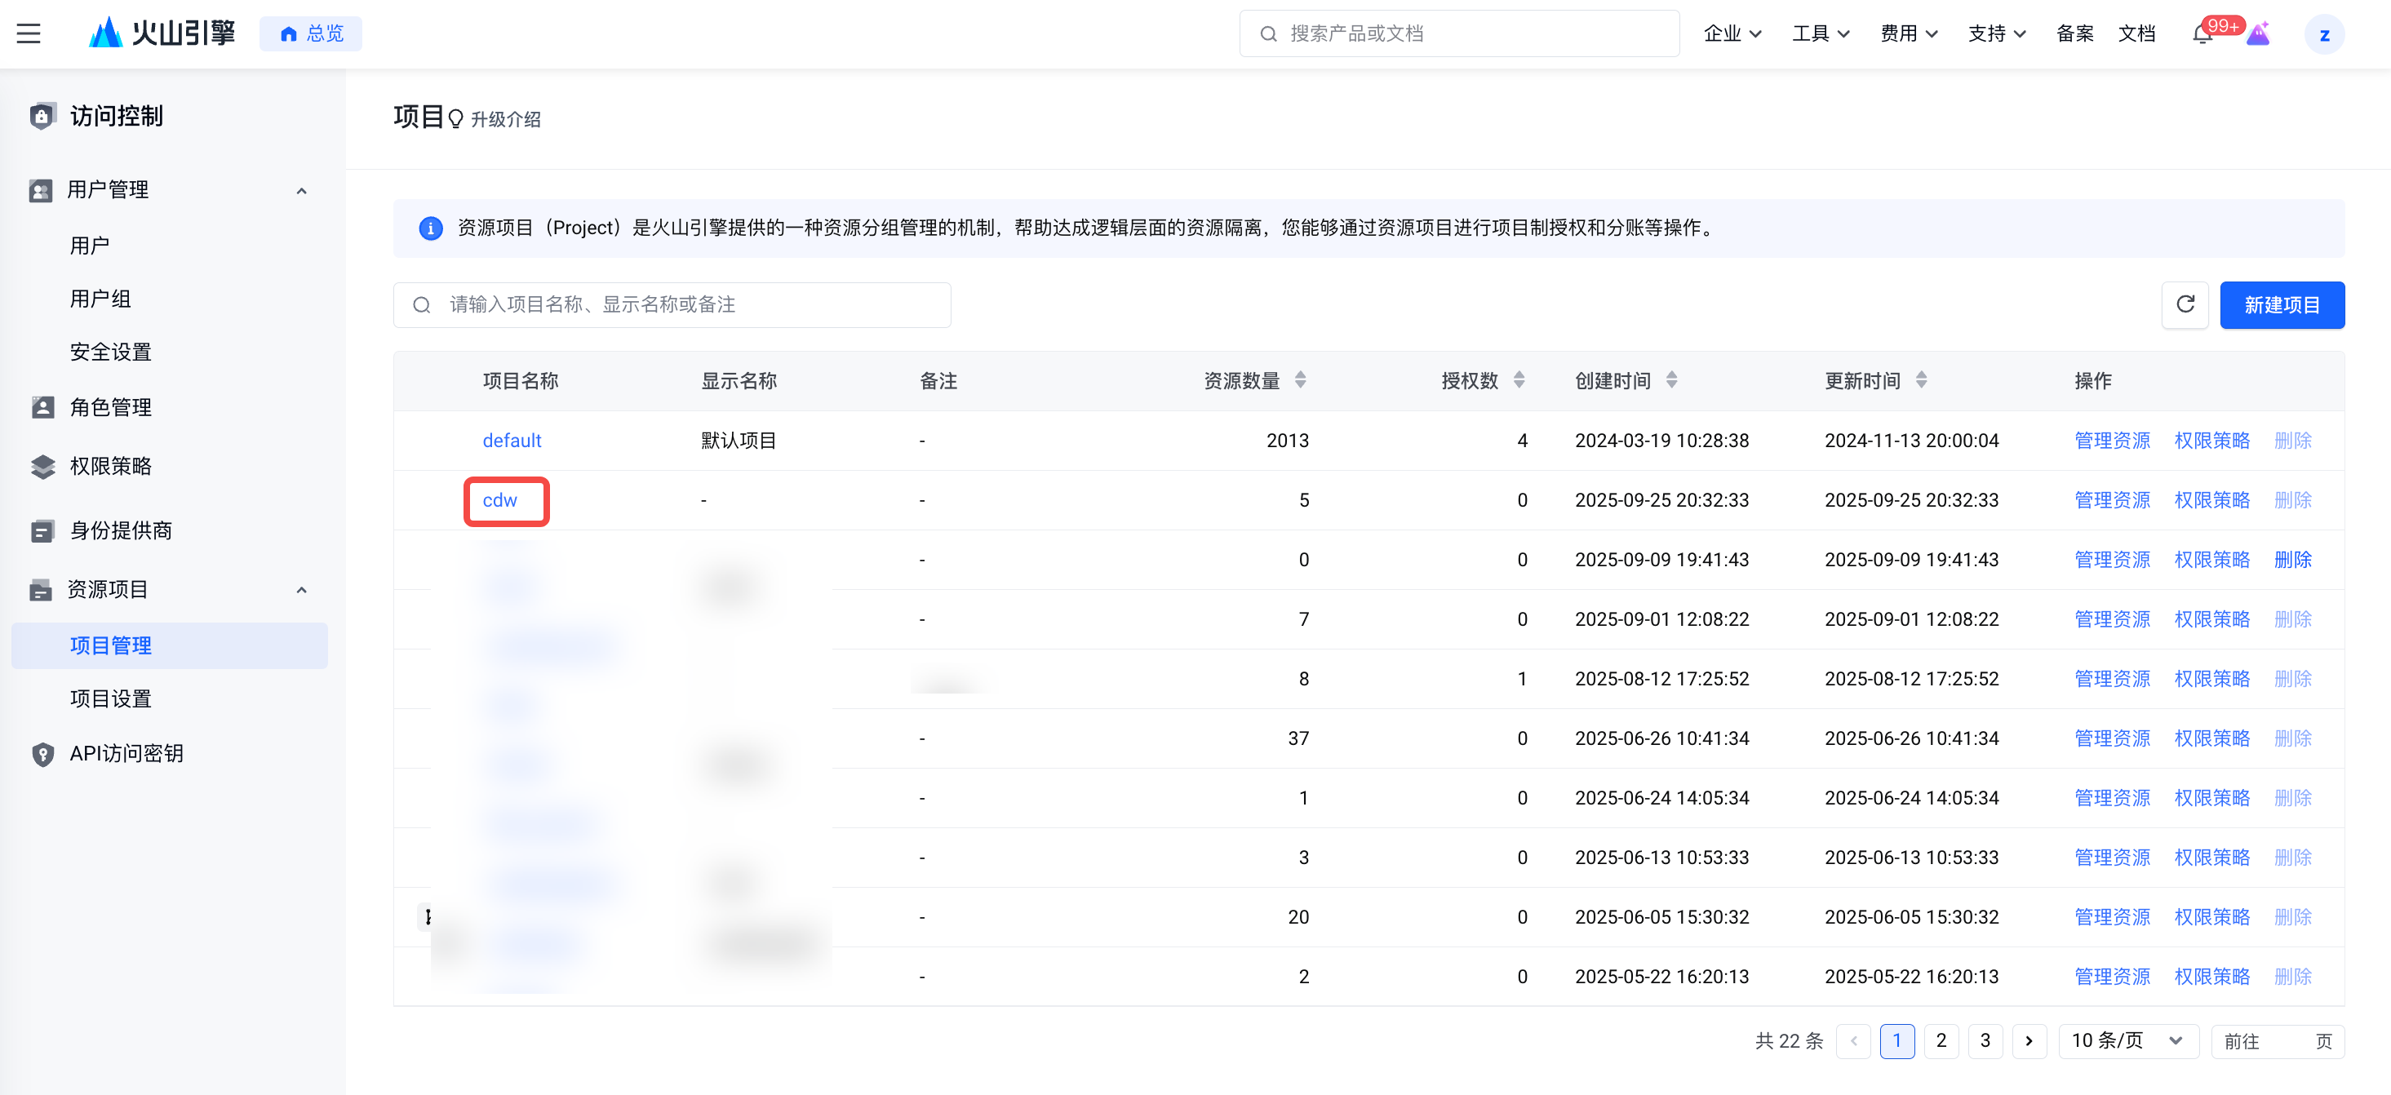The width and height of the screenshot is (2391, 1095).
Task: Click the lightbulb 升级介绍 icon
Action: click(455, 119)
